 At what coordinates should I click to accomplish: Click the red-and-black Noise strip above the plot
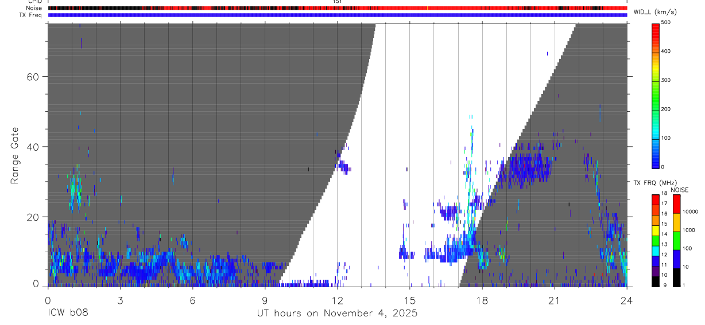click(x=338, y=8)
